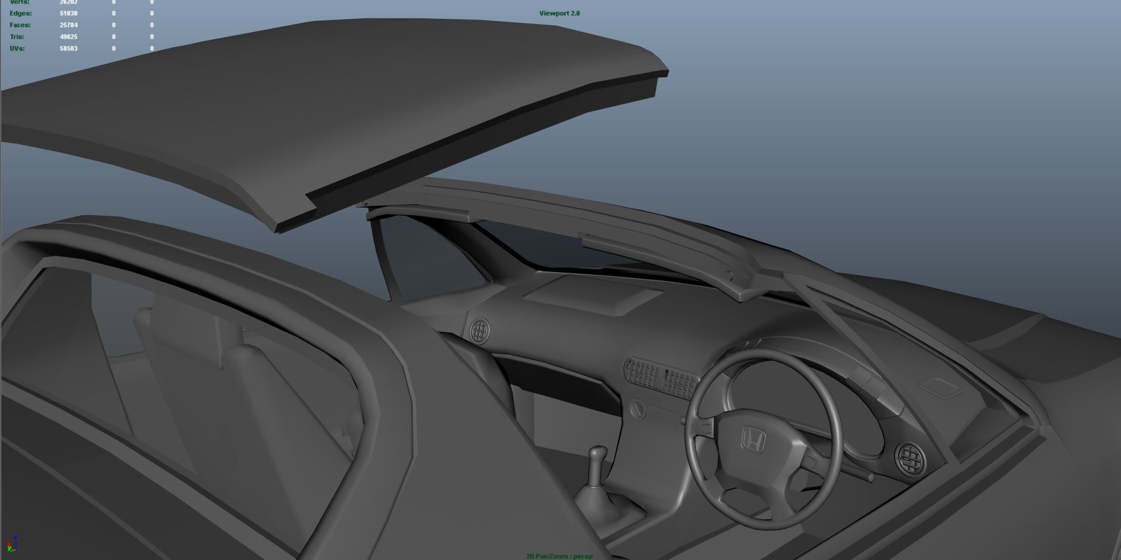Click the "UVs:" heads-up label

(17, 49)
